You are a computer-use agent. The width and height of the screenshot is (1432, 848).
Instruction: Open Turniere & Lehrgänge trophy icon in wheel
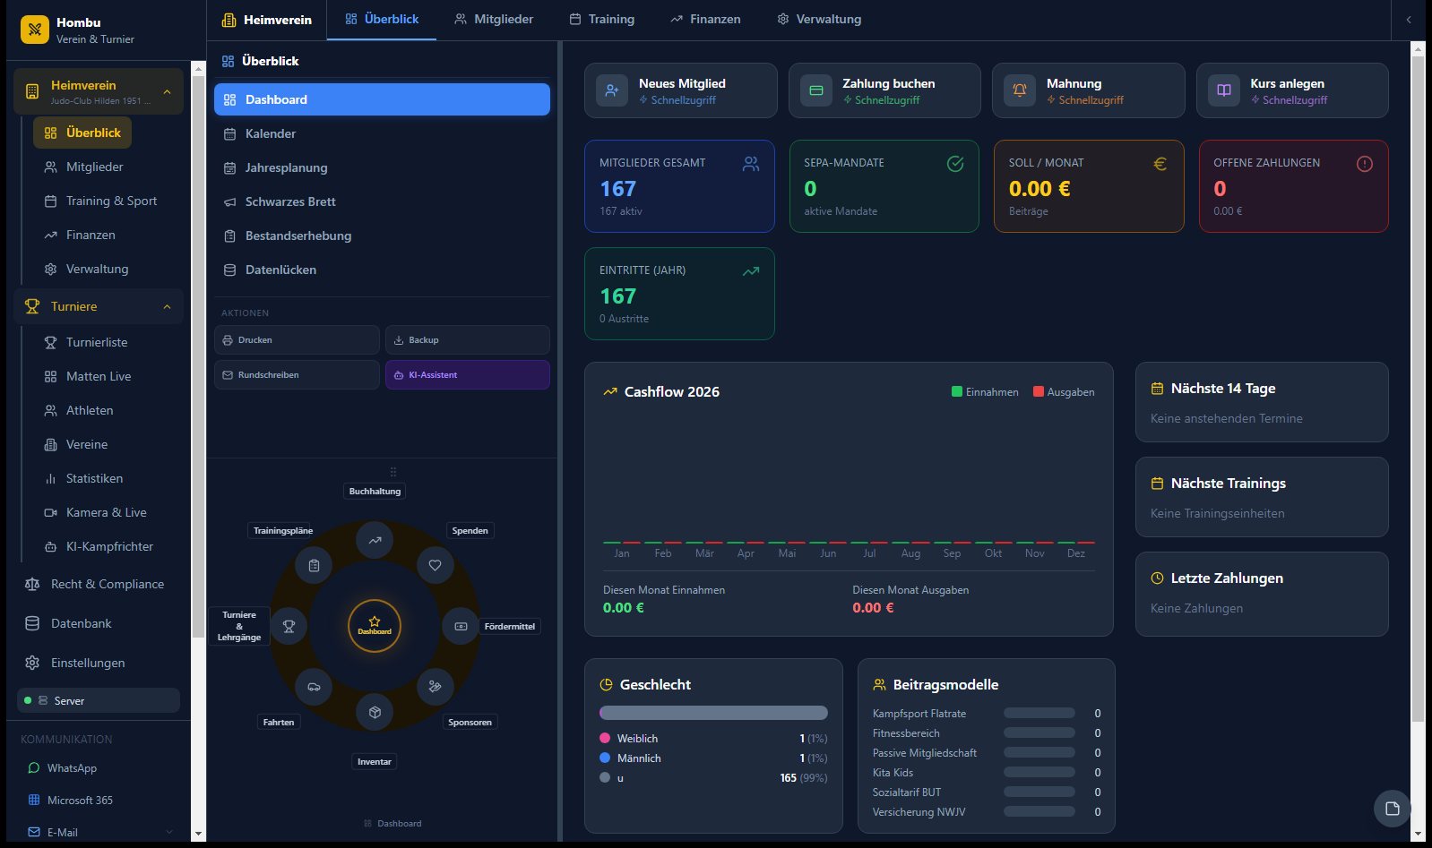(289, 626)
